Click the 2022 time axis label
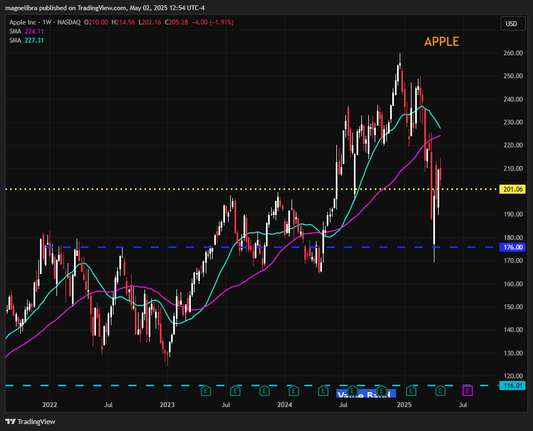533x431 pixels. pyautogui.click(x=50, y=405)
